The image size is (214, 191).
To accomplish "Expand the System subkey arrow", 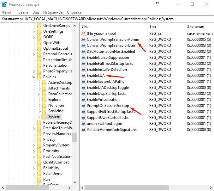I will (39, 117).
